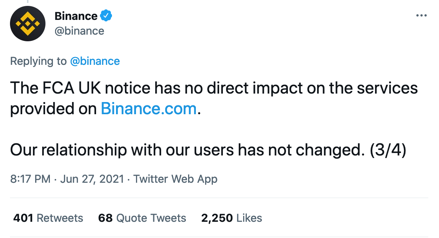
Task: Click the words 'provided on' in tweet
Action: click(x=54, y=109)
